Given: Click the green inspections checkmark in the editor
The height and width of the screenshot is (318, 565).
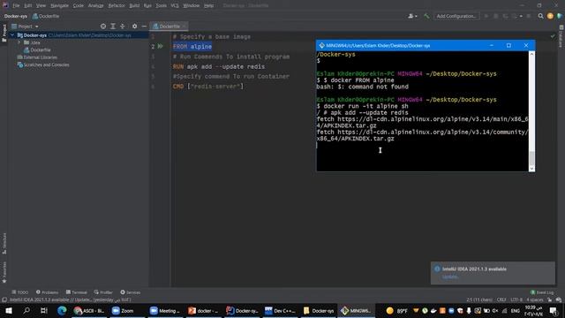Looking at the screenshot, I should pyautogui.click(x=553, y=36).
